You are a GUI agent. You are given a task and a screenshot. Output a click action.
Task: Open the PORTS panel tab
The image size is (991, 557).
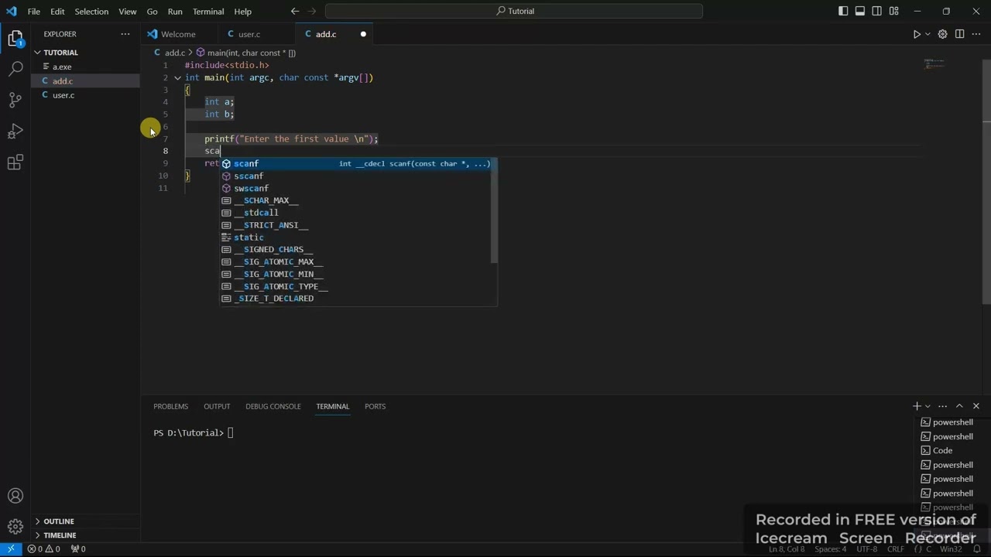(x=375, y=406)
